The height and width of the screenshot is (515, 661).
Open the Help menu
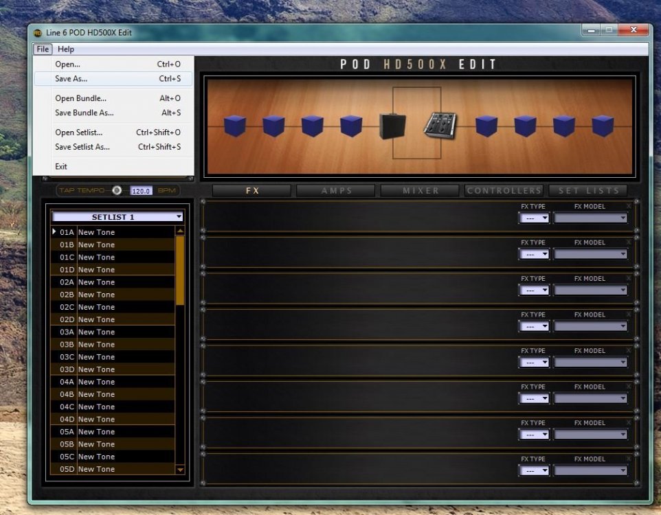tap(66, 49)
